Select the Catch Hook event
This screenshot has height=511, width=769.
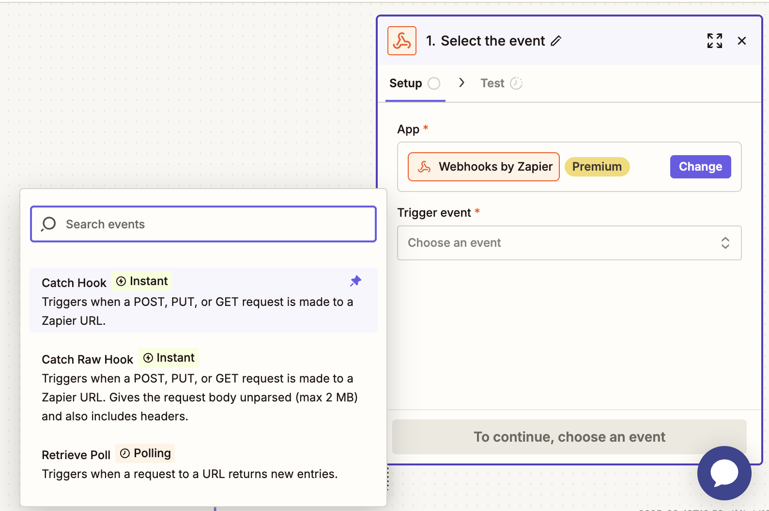[203, 300]
